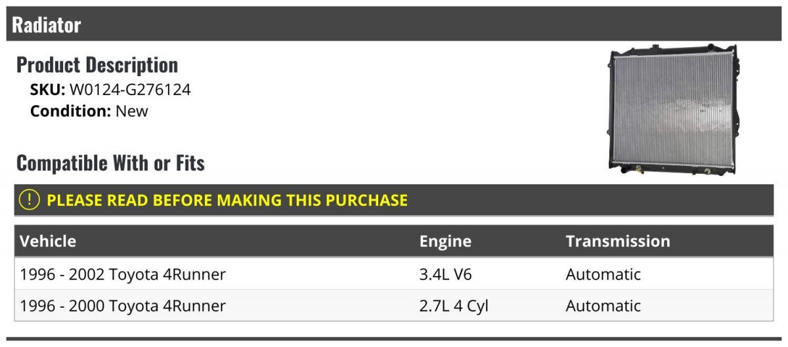The height and width of the screenshot is (347, 788).
Task: Click the 2.7L 4 Cyl engine cell
Action: pyautogui.click(x=454, y=306)
